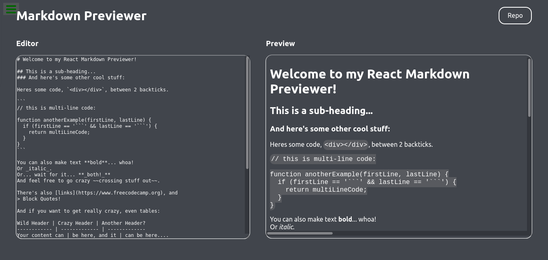Click editor line '### And here's some other cool stuff:'
Viewport: 548px width, 260px height.
tap(71, 78)
